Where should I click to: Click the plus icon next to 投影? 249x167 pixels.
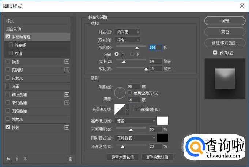point(67,127)
